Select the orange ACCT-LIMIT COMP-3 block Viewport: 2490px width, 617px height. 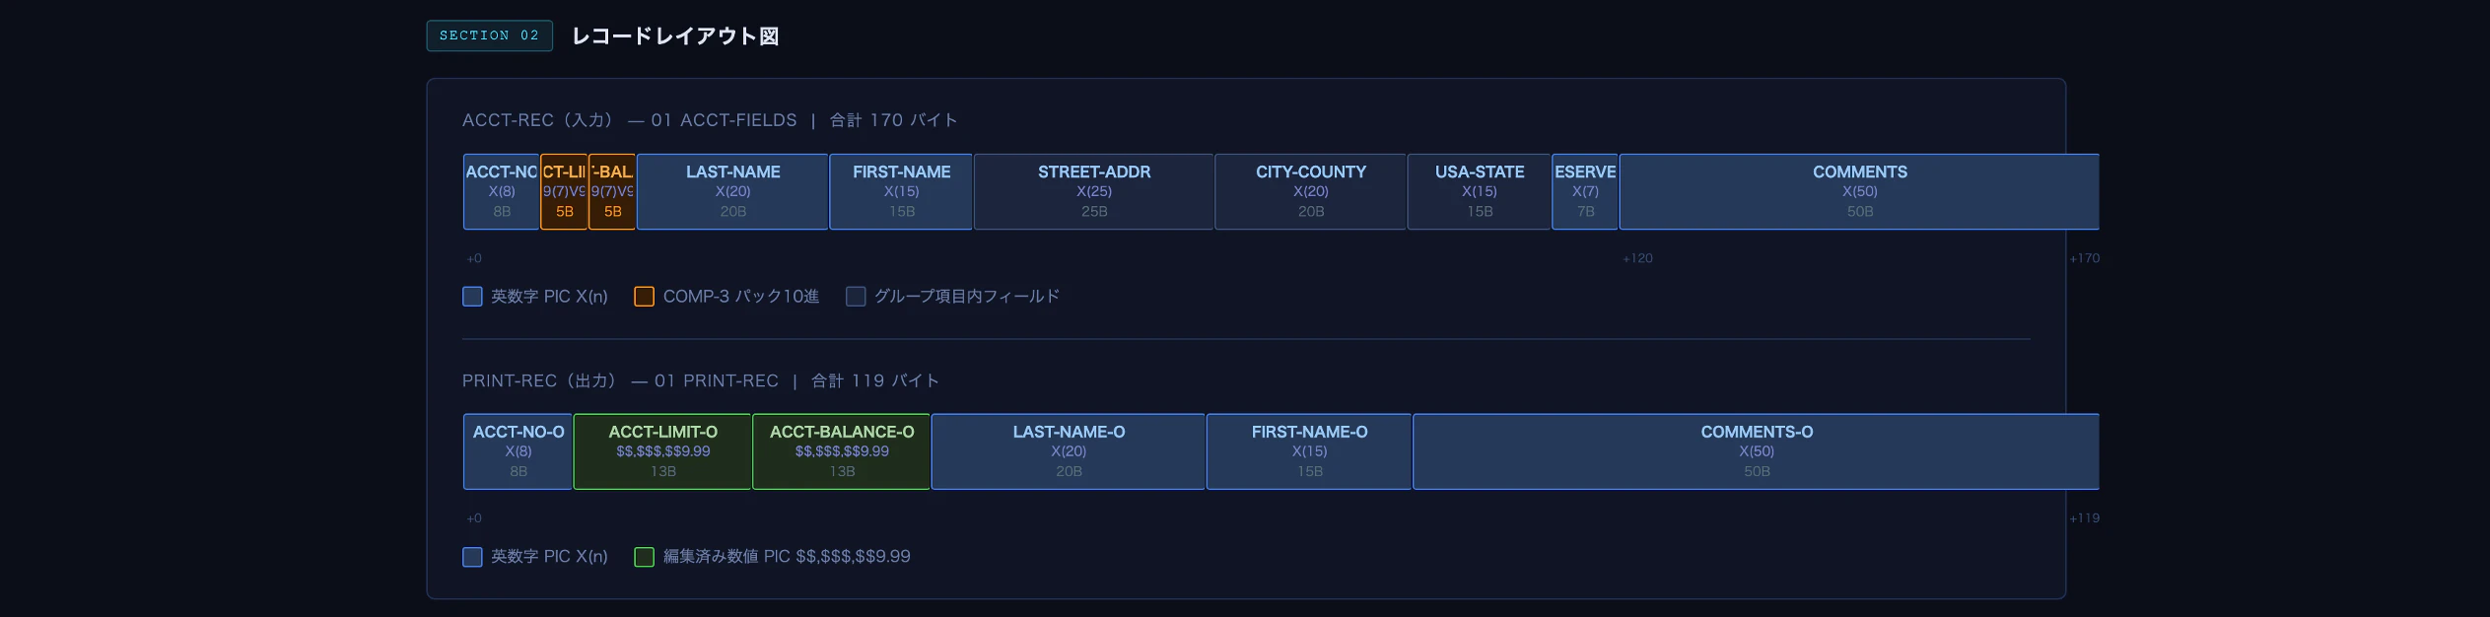coord(564,191)
